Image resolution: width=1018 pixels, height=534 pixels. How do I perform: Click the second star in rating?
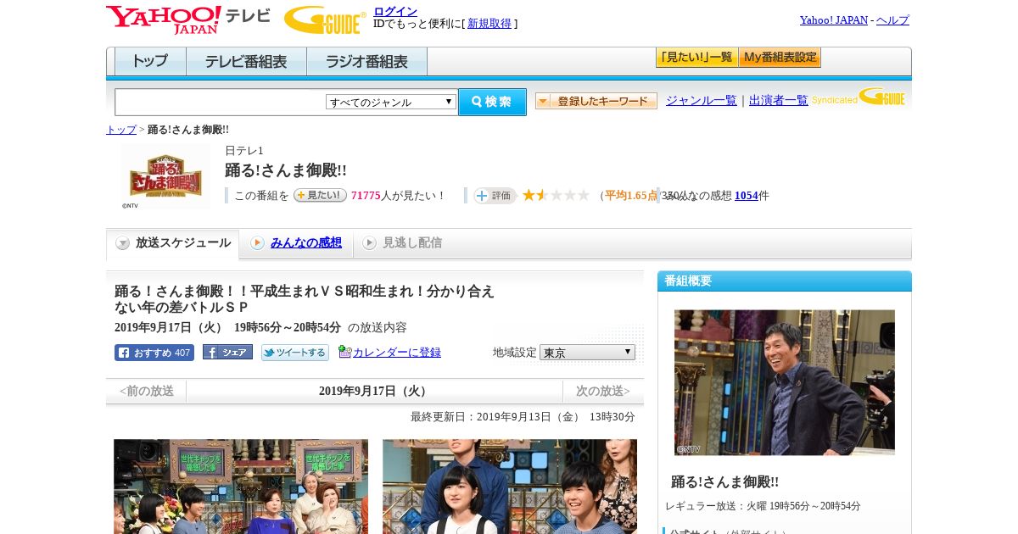[542, 195]
